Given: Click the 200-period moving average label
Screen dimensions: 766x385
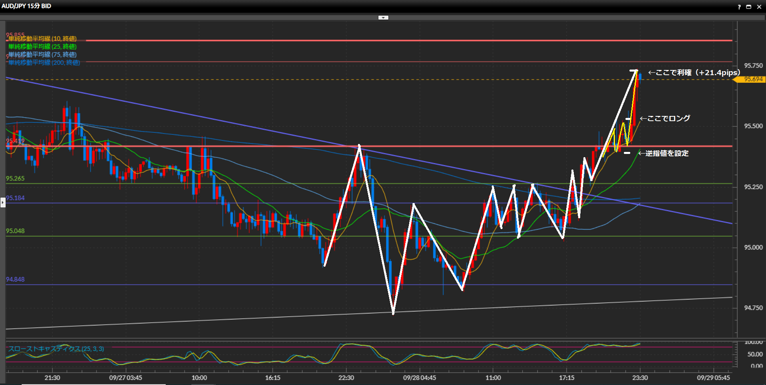Looking at the screenshot, I should [x=44, y=63].
